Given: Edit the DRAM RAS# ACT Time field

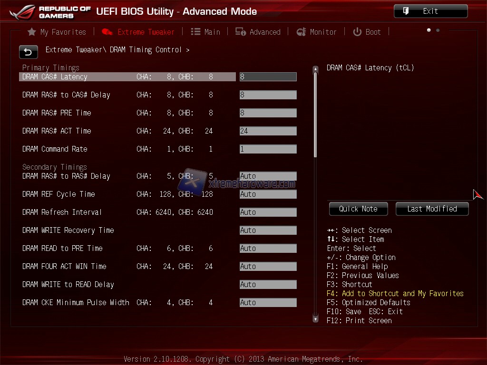Looking at the screenshot, I should click(268, 131).
